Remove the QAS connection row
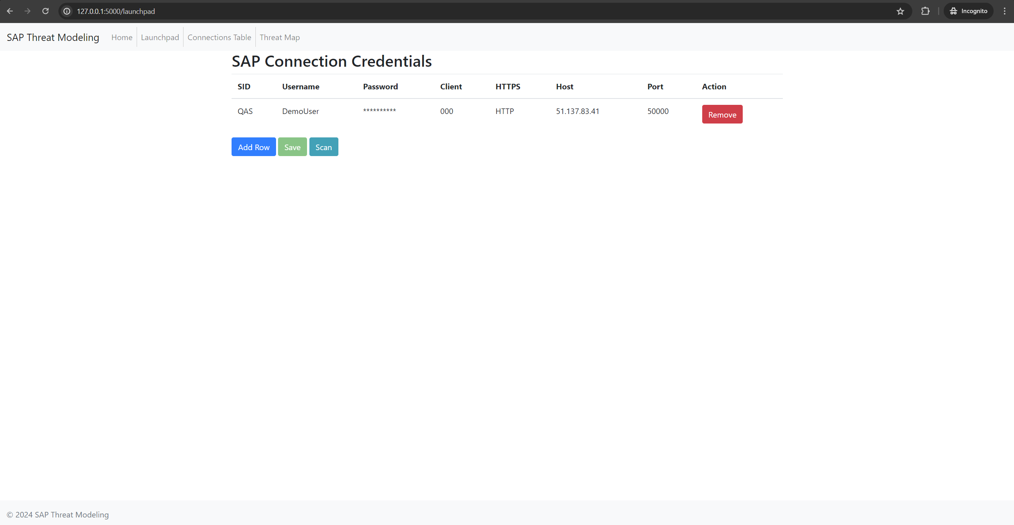The width and height of the screenshot is (1014, 525). click(x=722, y=114)
